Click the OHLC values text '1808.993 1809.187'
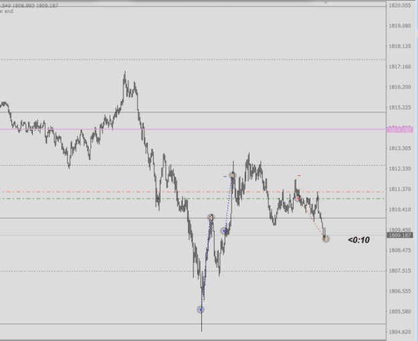The height and width of the screenshot is (341, 418). [x=35, y=5]
